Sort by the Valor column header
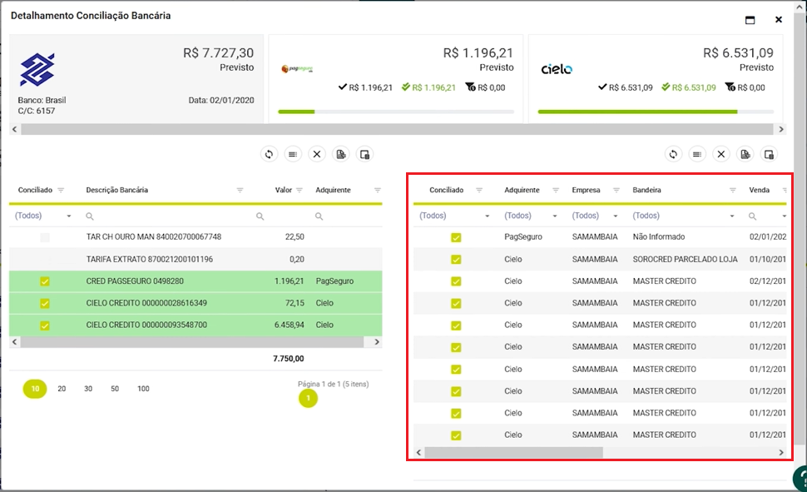 283,190
